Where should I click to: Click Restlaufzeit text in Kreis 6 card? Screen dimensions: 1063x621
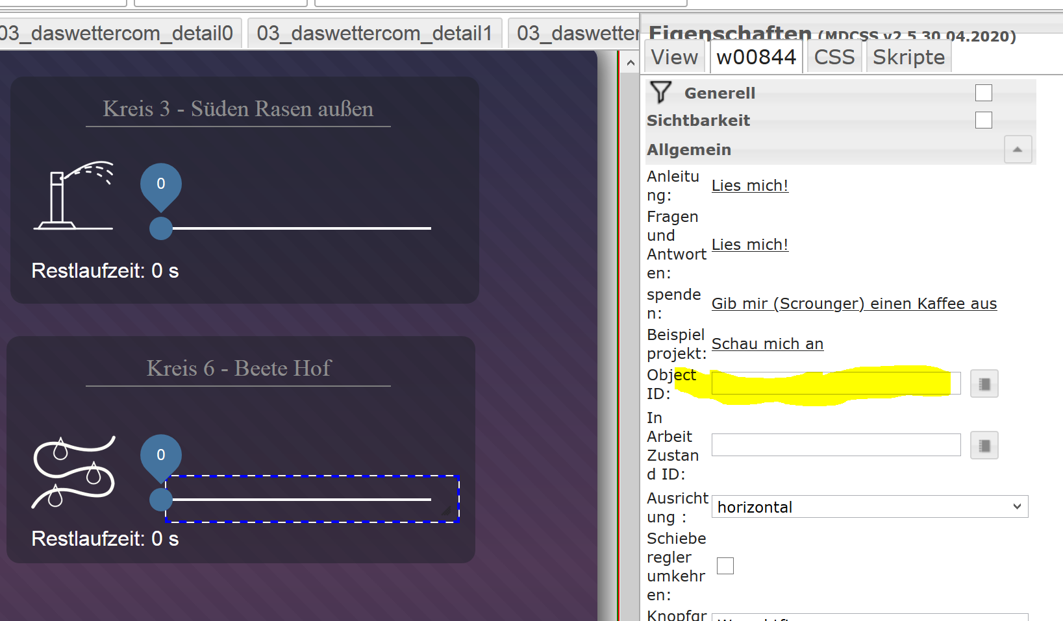[105, 539]
